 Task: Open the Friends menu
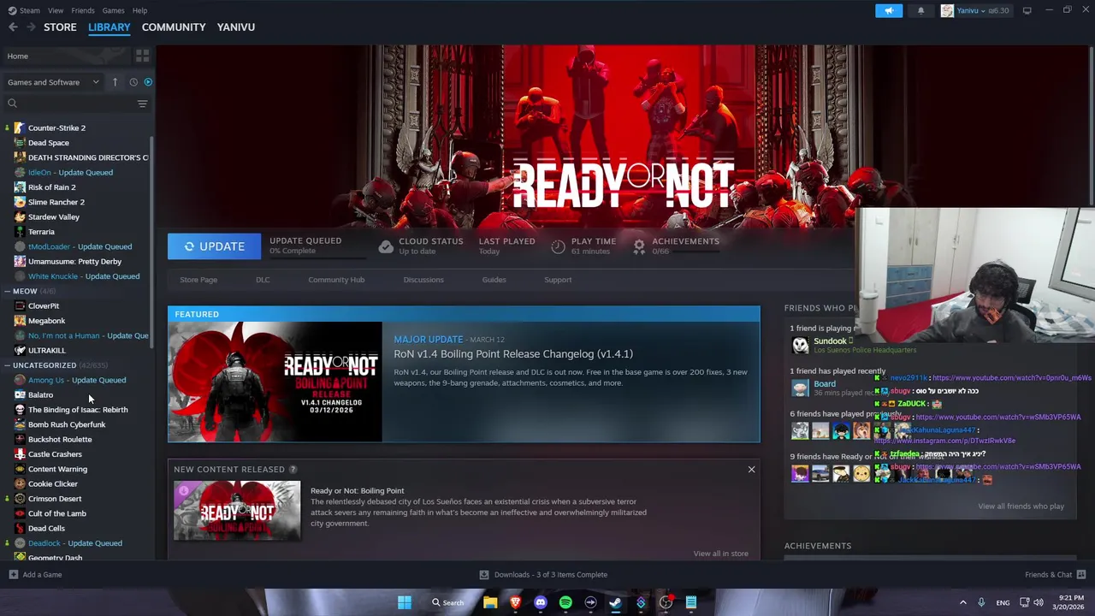(83, 10)
